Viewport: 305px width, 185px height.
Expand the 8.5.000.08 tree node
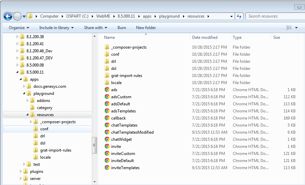click(17, 65)
